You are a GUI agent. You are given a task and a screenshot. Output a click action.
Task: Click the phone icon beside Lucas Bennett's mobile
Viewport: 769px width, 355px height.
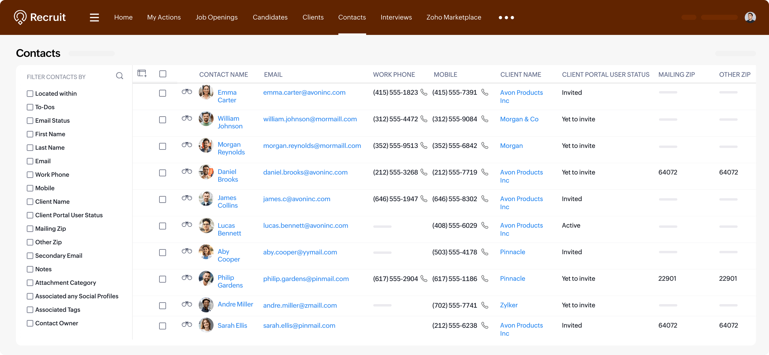[x=485, y=225]
